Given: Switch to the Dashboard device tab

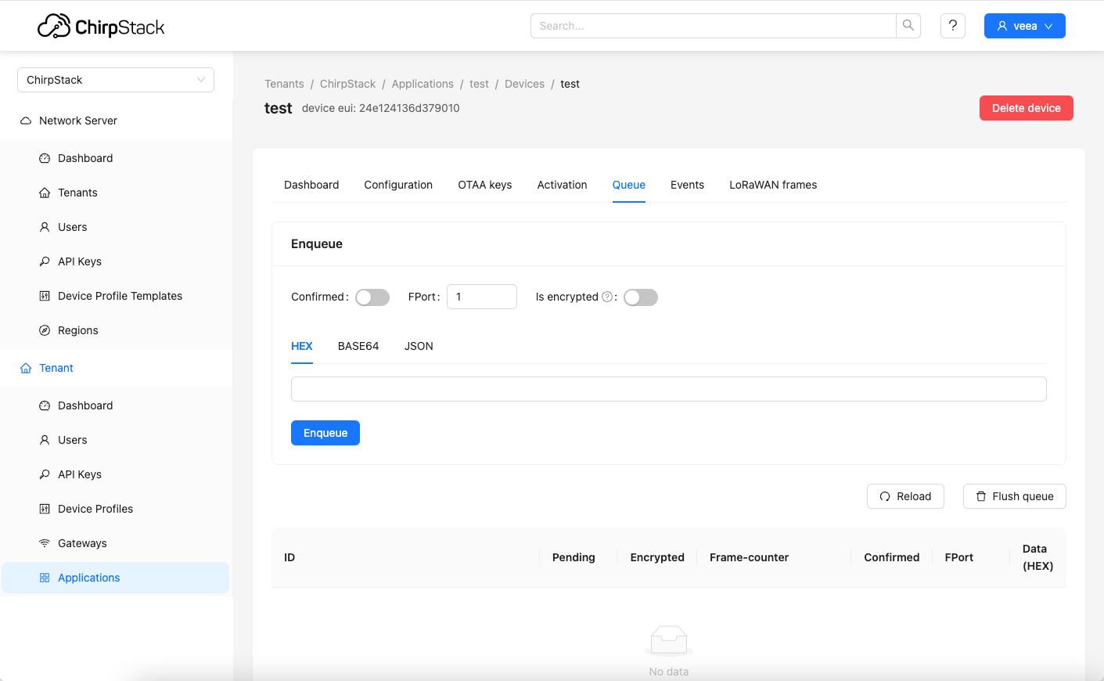Looking at the screenshot, I should [311, 185].
